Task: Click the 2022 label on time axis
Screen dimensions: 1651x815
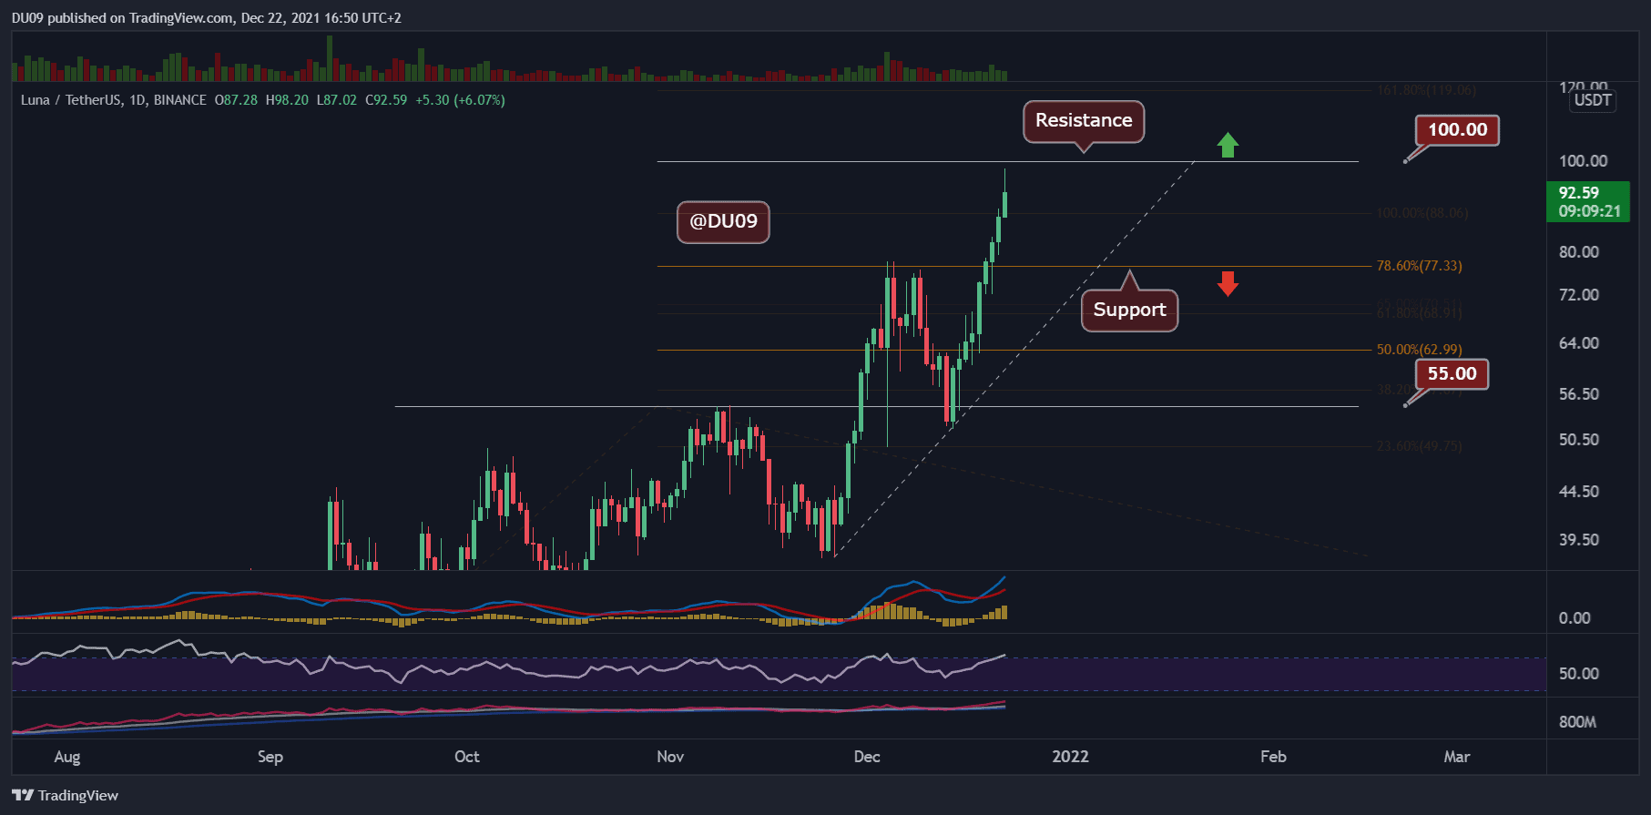Action: point(1070,757)
